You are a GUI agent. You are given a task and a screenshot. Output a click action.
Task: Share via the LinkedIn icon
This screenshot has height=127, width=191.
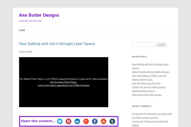pyautogui.click(x=77, y=121)
